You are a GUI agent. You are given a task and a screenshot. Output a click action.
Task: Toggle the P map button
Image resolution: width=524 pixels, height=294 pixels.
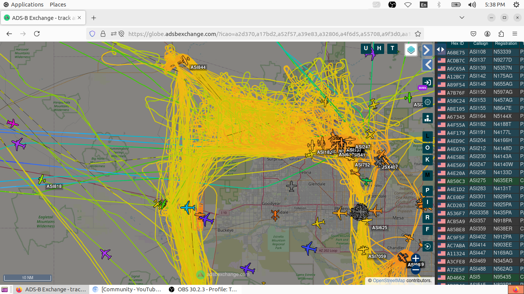tap(427, 191)
